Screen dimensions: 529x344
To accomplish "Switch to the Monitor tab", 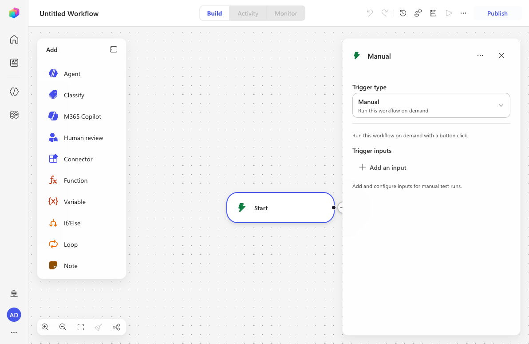I will pyautogui.click(x=286, y=13).
